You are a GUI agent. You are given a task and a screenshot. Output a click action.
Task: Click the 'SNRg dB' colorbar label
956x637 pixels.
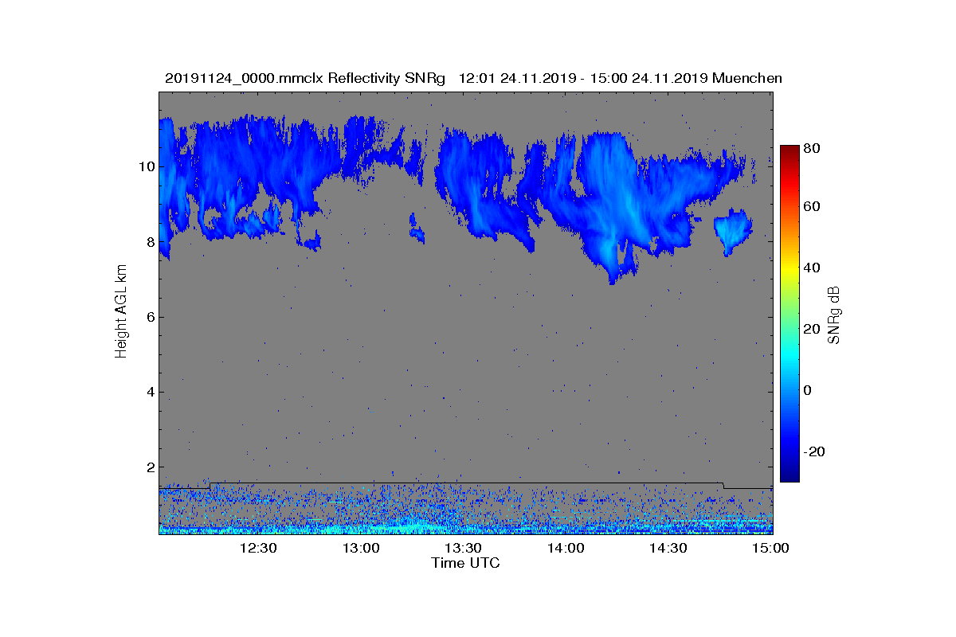(835, 315)
